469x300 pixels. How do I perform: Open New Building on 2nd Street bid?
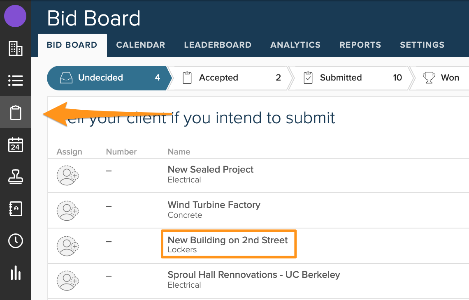coord(228,240)
